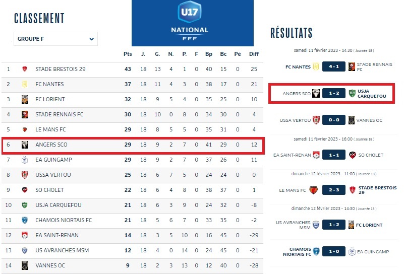Screen dimensions: 404x278
Task: Open the USJA CARQUEFOU team link in standings
Action: (59, 205)
